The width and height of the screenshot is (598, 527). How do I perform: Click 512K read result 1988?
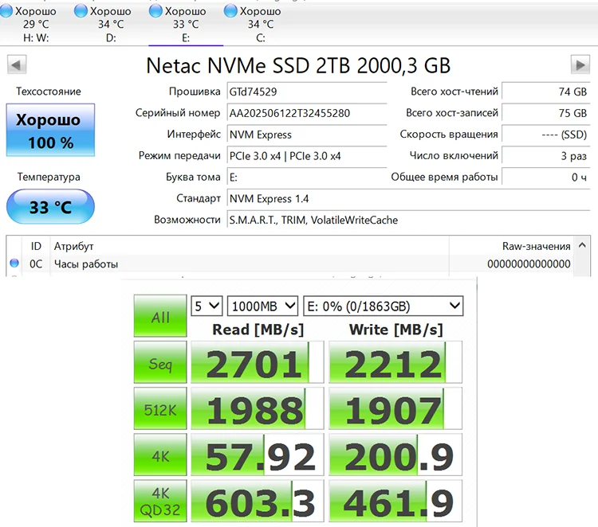click(x=257, y=408)
